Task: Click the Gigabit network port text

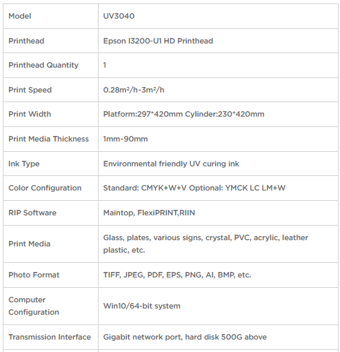Action: (x=143, y=337)
